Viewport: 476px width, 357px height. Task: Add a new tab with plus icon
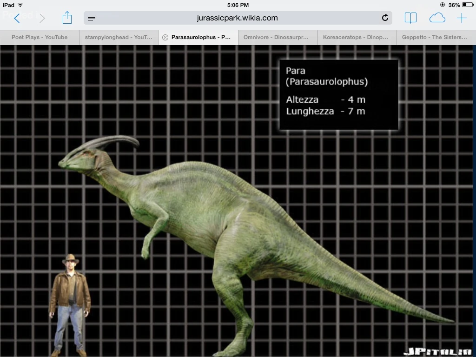pyautogui.click(x=462, y=18)
